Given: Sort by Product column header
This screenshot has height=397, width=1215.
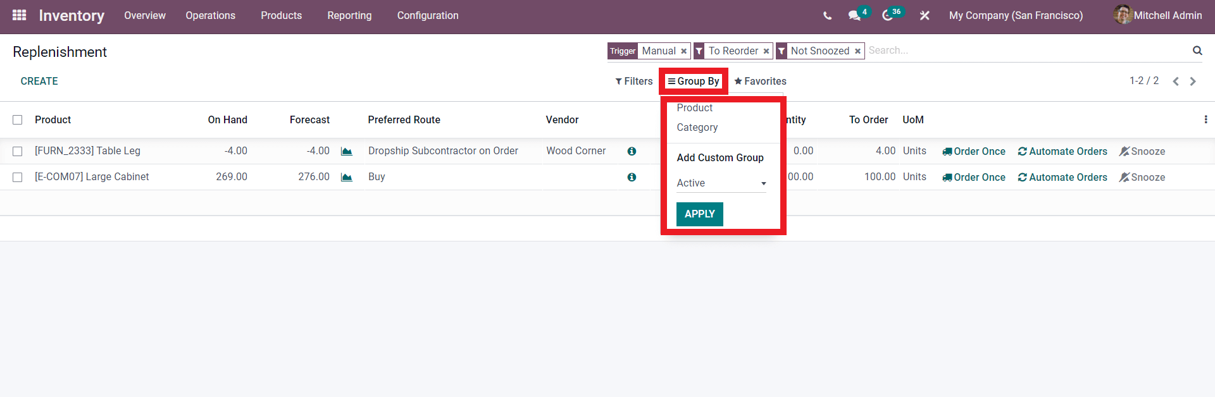Looking at the screenshot, I should click(x=53, y=119).
